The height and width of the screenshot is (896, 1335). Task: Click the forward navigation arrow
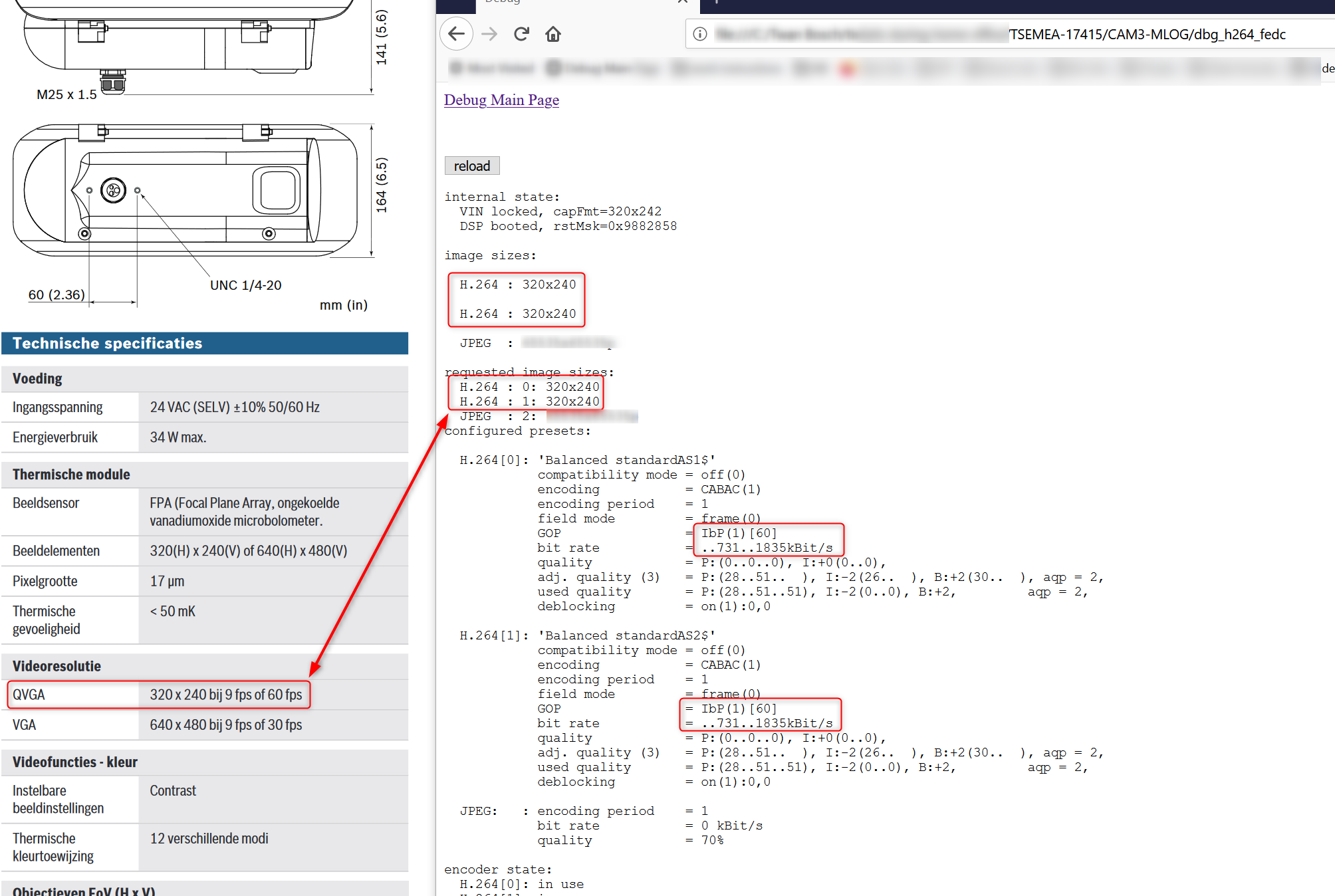tap(489, 34)
